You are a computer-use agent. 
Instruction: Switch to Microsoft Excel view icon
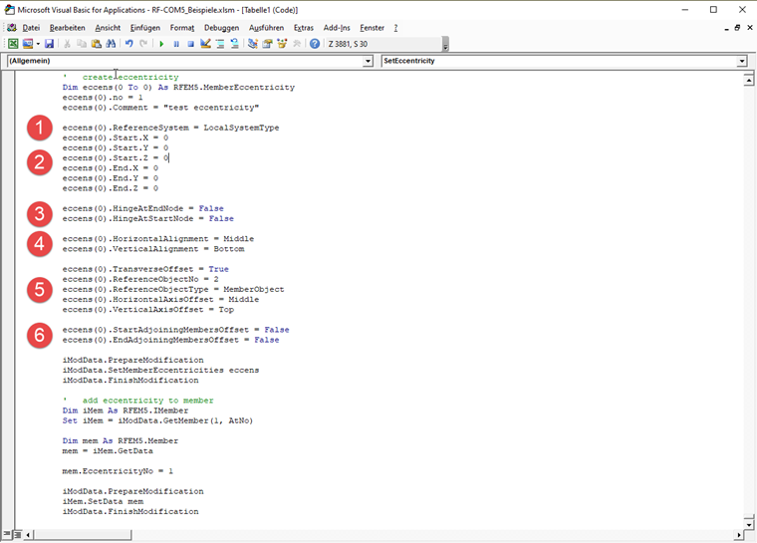[x=13, y=44]
